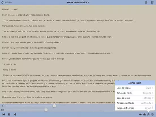Click the paragraph 'Yo soy tu madre.'
Viewport: 156px width, 117px height.
9,70
